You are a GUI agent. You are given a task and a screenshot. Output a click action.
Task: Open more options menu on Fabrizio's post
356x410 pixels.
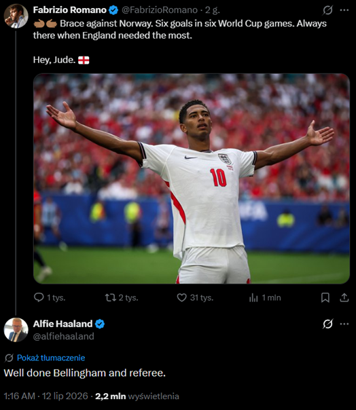click(344, 10)
